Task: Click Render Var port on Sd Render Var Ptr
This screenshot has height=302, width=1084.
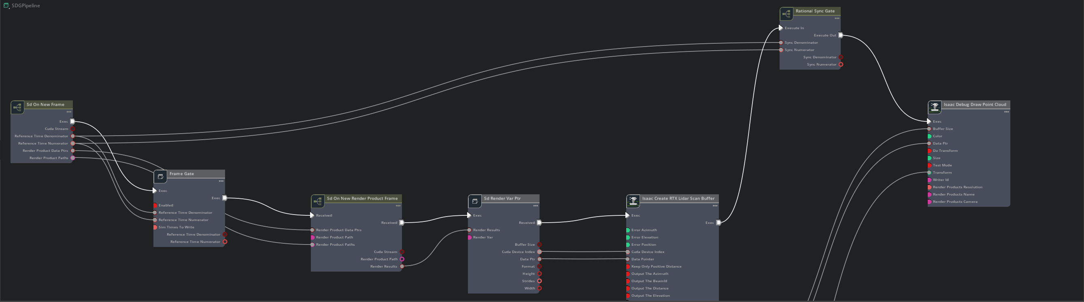Action: point(469,238)
